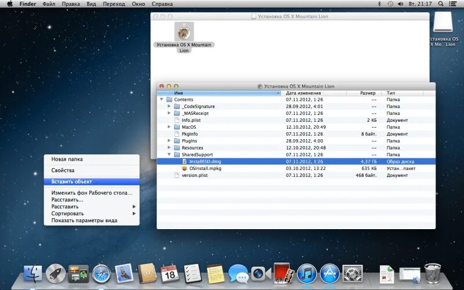Choose Свойства in context menu
Screen dimensions: 464x290
point(92,171)
